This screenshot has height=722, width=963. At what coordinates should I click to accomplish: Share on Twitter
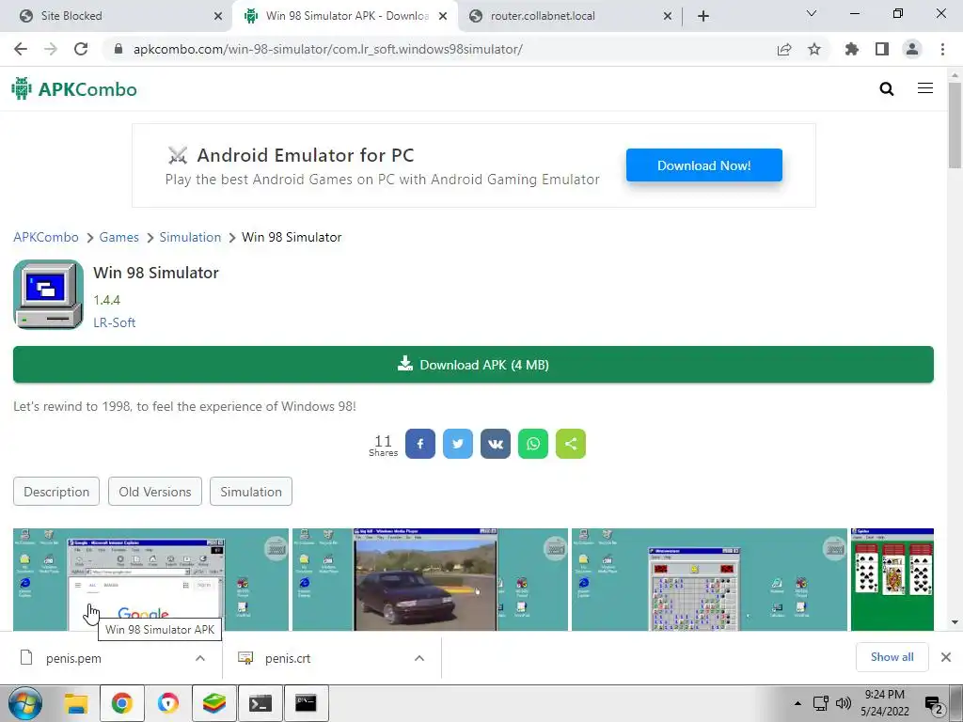pos(458,444)
